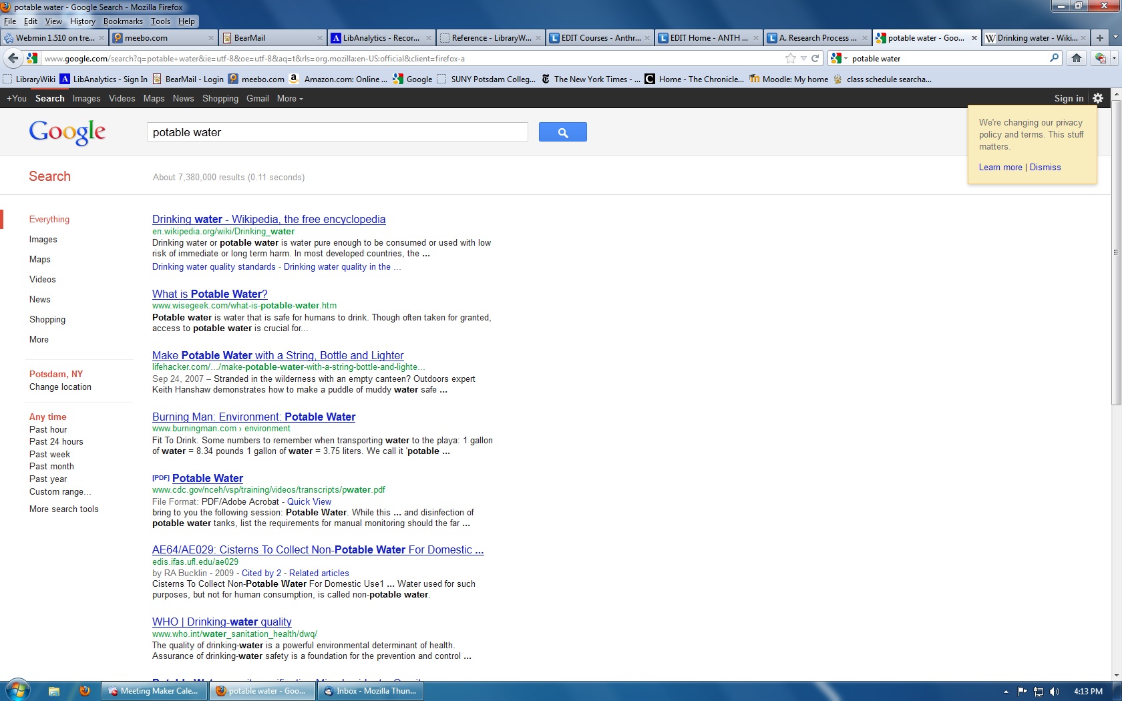Open the New York Times bookmark
The height and width of the screenshot is (701, 1122).
[x=590, y=79]
